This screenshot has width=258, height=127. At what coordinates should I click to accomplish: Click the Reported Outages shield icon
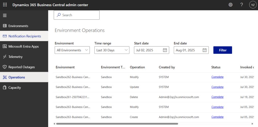pyautogui.click(x=5, y=67)
